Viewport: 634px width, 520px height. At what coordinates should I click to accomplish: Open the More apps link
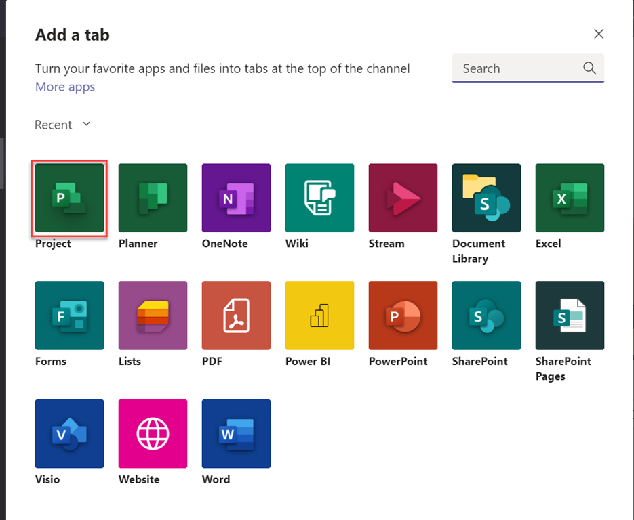tap(65, 87)
